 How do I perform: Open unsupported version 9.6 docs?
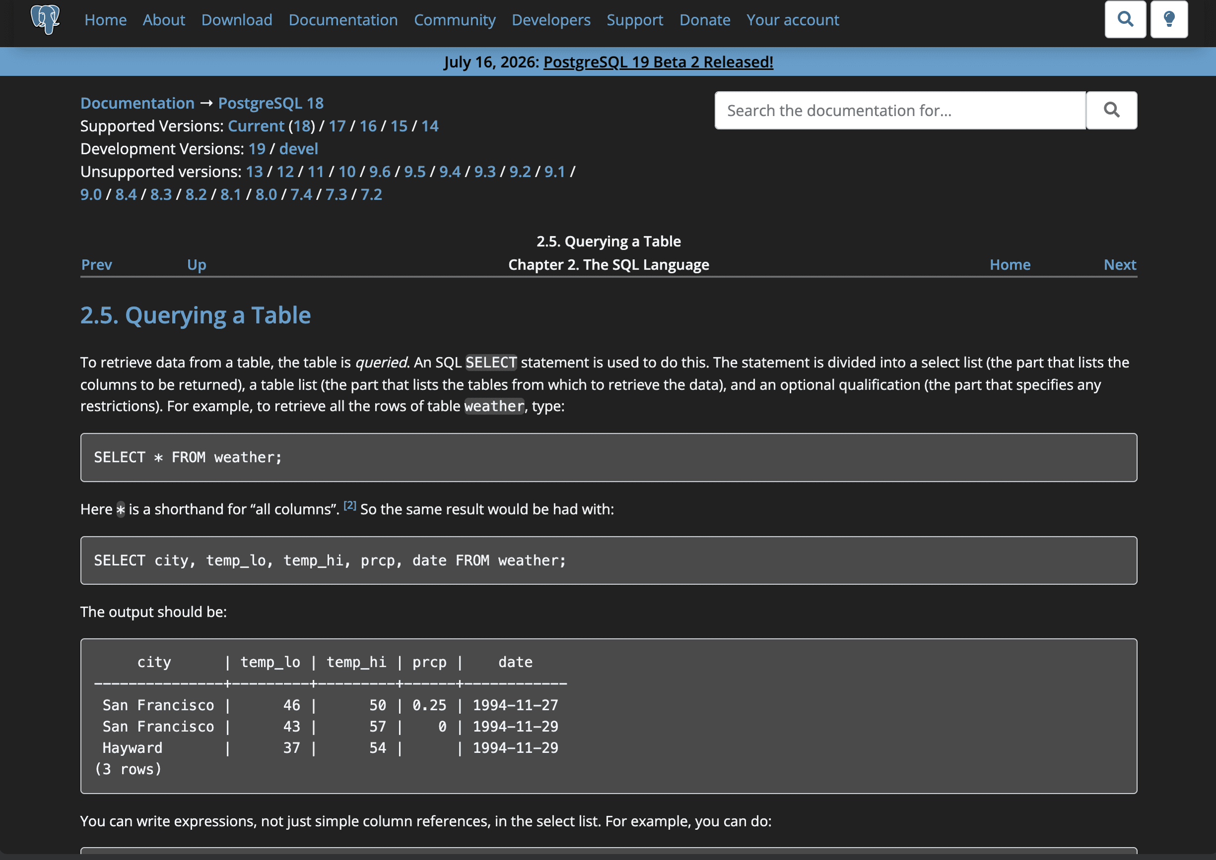click(x=380, y=172)
